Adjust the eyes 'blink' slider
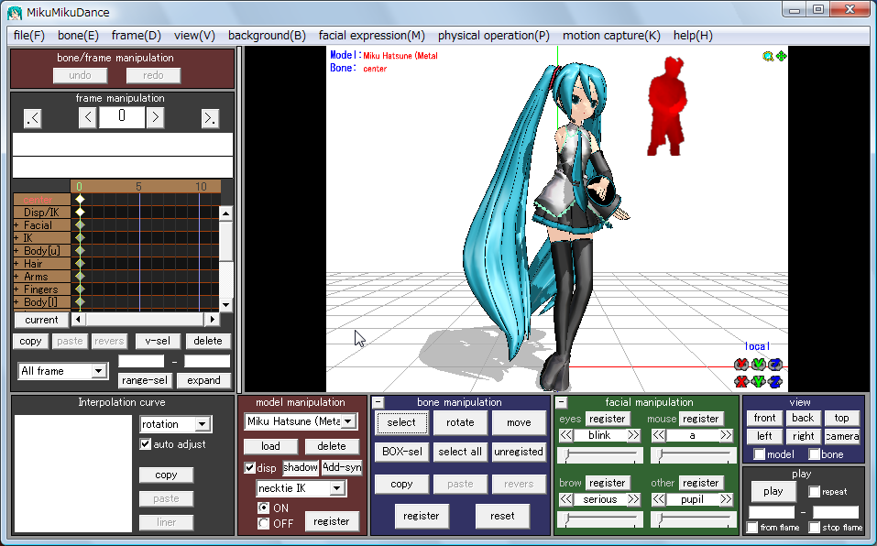Screen dimensions: 877x546 (x=600, y=455)
